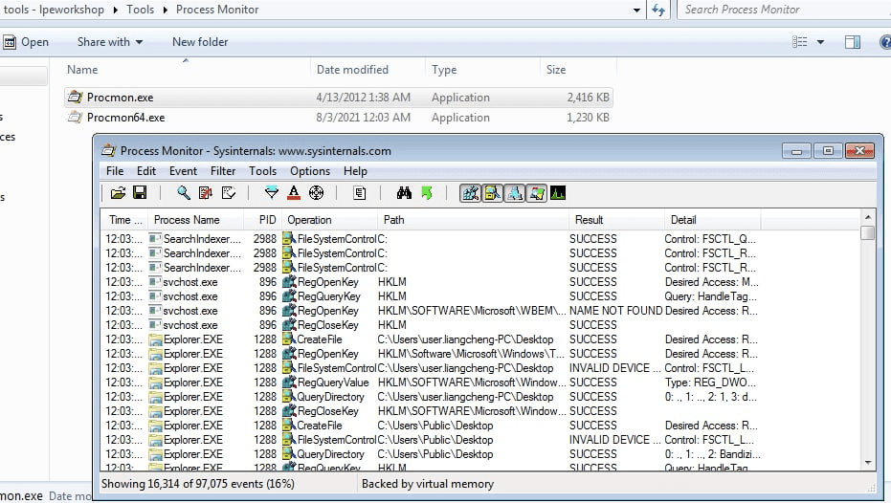Toggle Show File System Activity
891x503 pixels.
pyautogui.click(x=493, y=193)
